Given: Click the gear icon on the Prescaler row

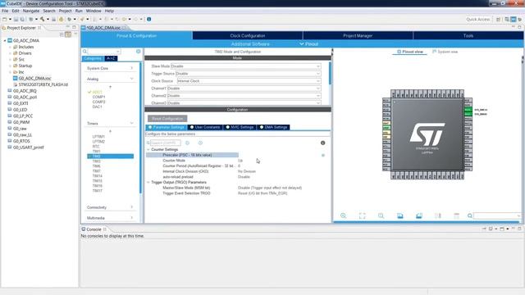Looking at the screenshot, I should point(323,155).
